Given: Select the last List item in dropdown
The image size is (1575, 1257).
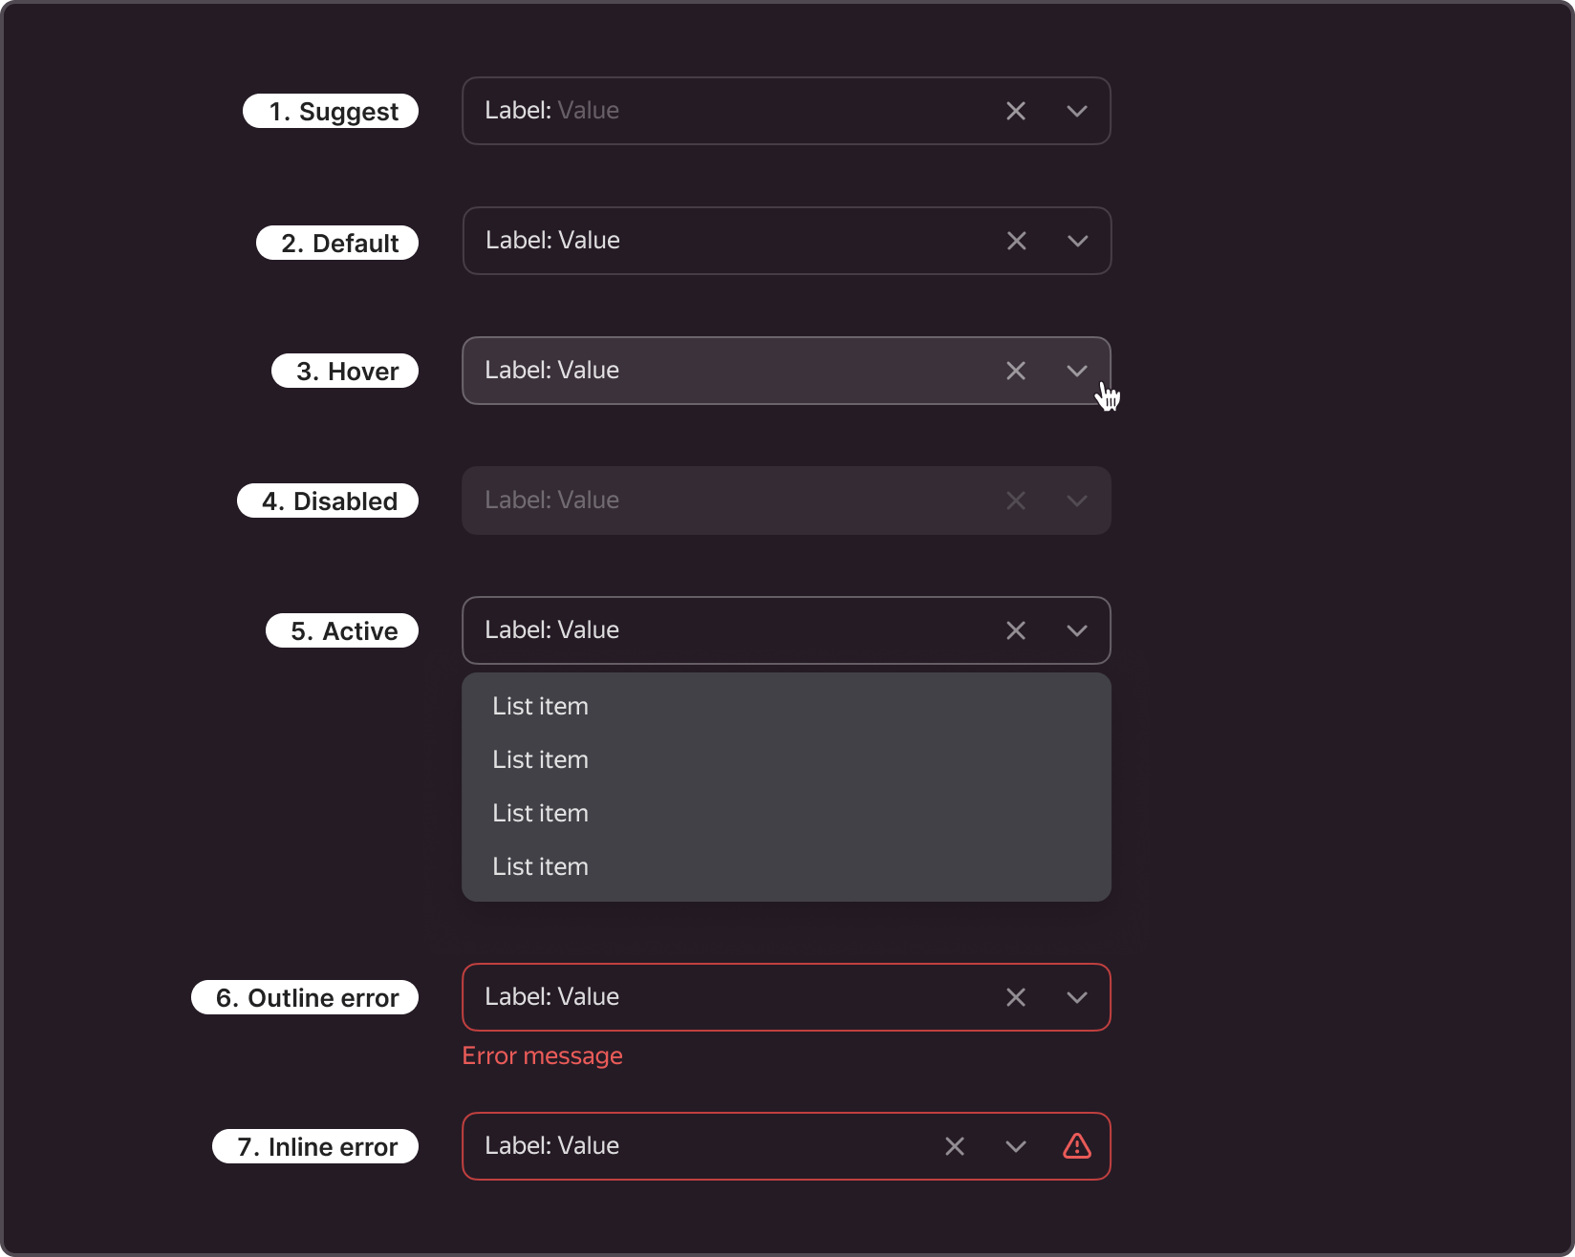Looking at the screenshot, I should click(787, 867).
